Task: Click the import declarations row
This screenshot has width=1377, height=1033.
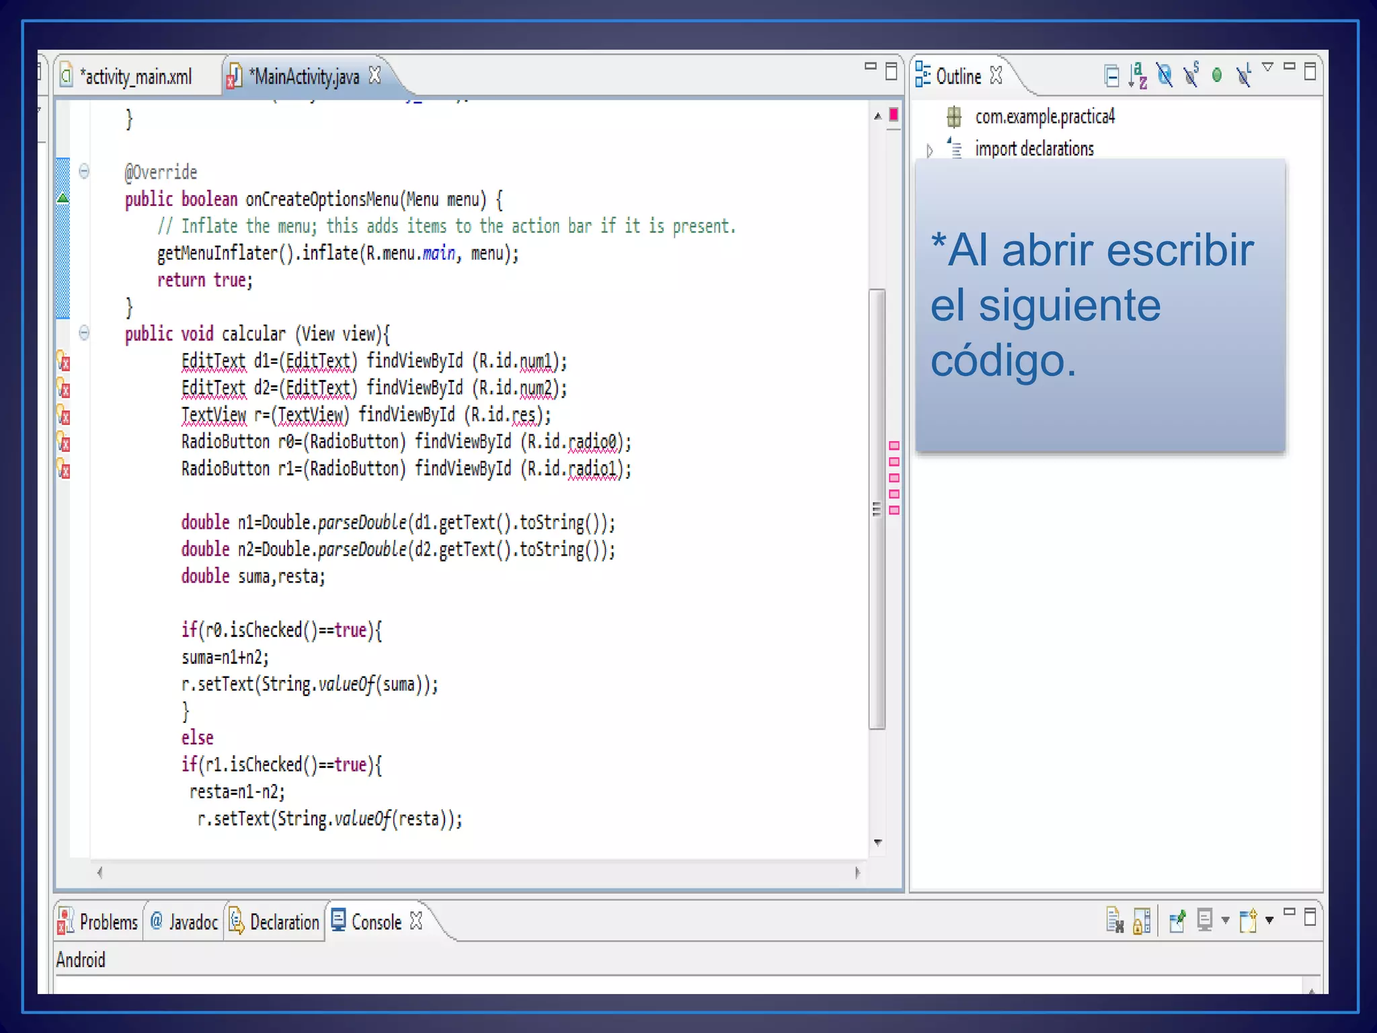Action: pyautogui.click(x=1033, y=149)
